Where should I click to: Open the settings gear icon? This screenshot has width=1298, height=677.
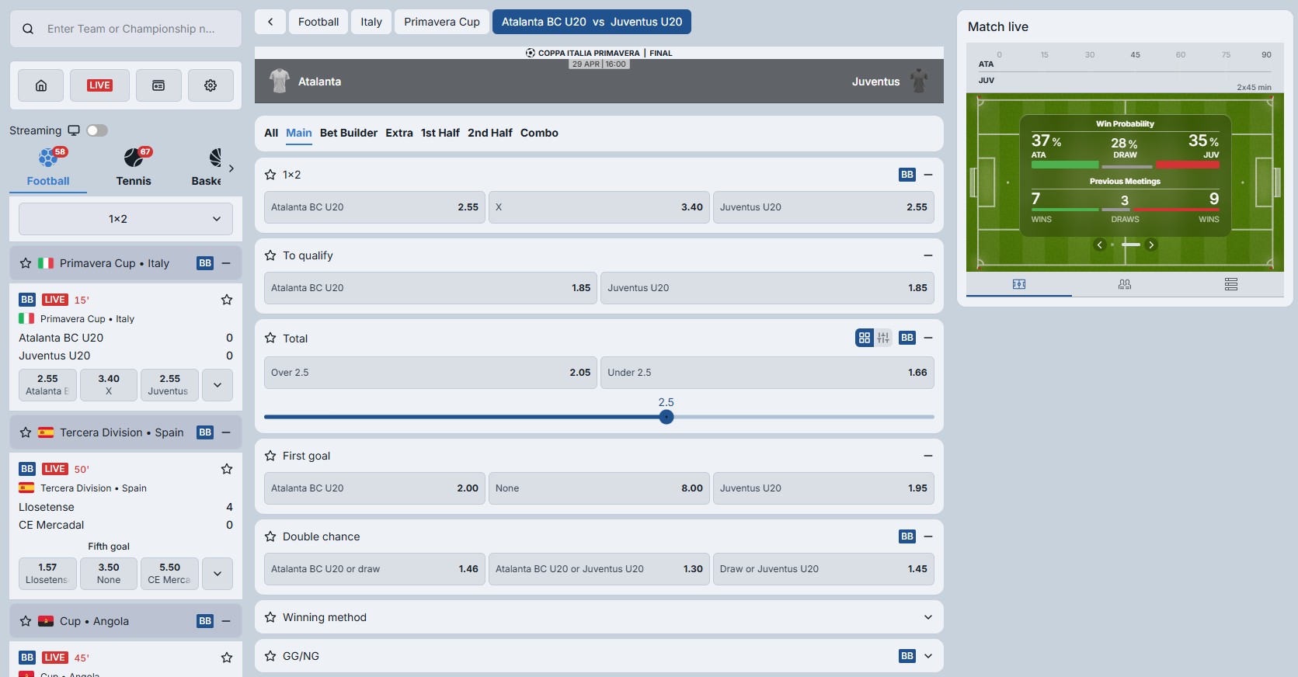coord(211,85)
